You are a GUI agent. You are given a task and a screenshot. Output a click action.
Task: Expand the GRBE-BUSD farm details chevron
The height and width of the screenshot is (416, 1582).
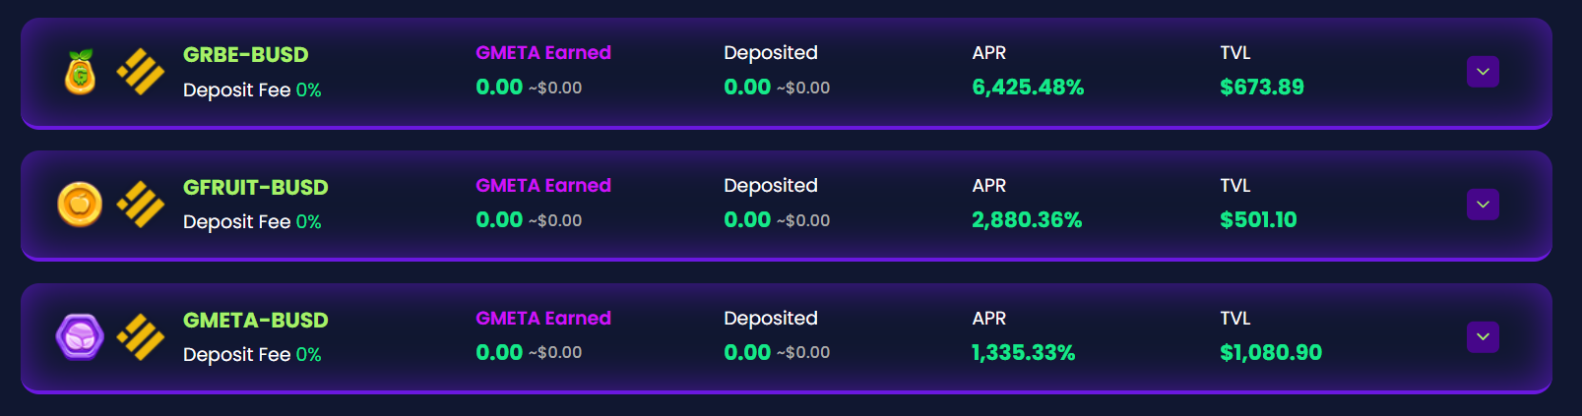pyautogui.click(x=1483, y=72)
